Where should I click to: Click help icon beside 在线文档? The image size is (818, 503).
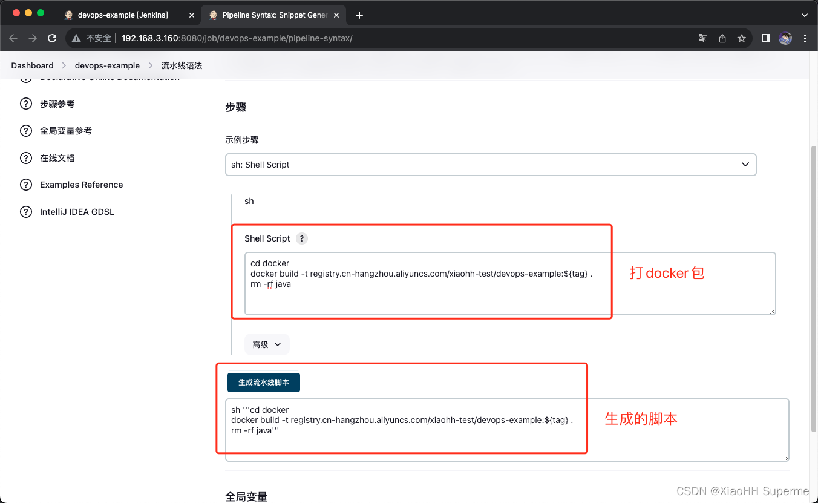pos(26,158)
